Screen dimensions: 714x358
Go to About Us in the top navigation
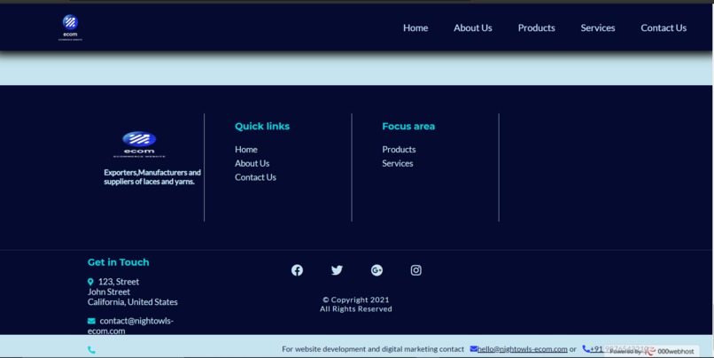point(473,27)
